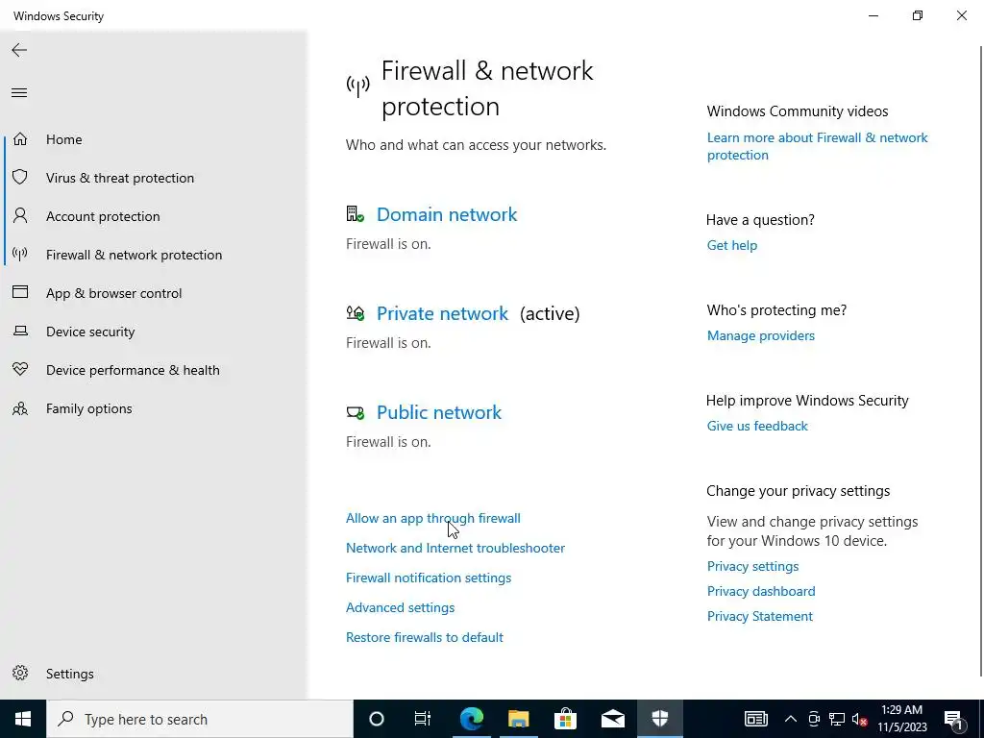Open Private network settings
Image resolution: width=984 pixels, height=738 pixels.
[442, 313]
